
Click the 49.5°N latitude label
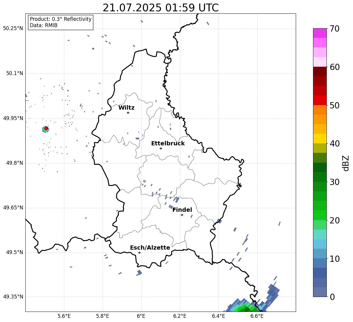coord(15,252)
